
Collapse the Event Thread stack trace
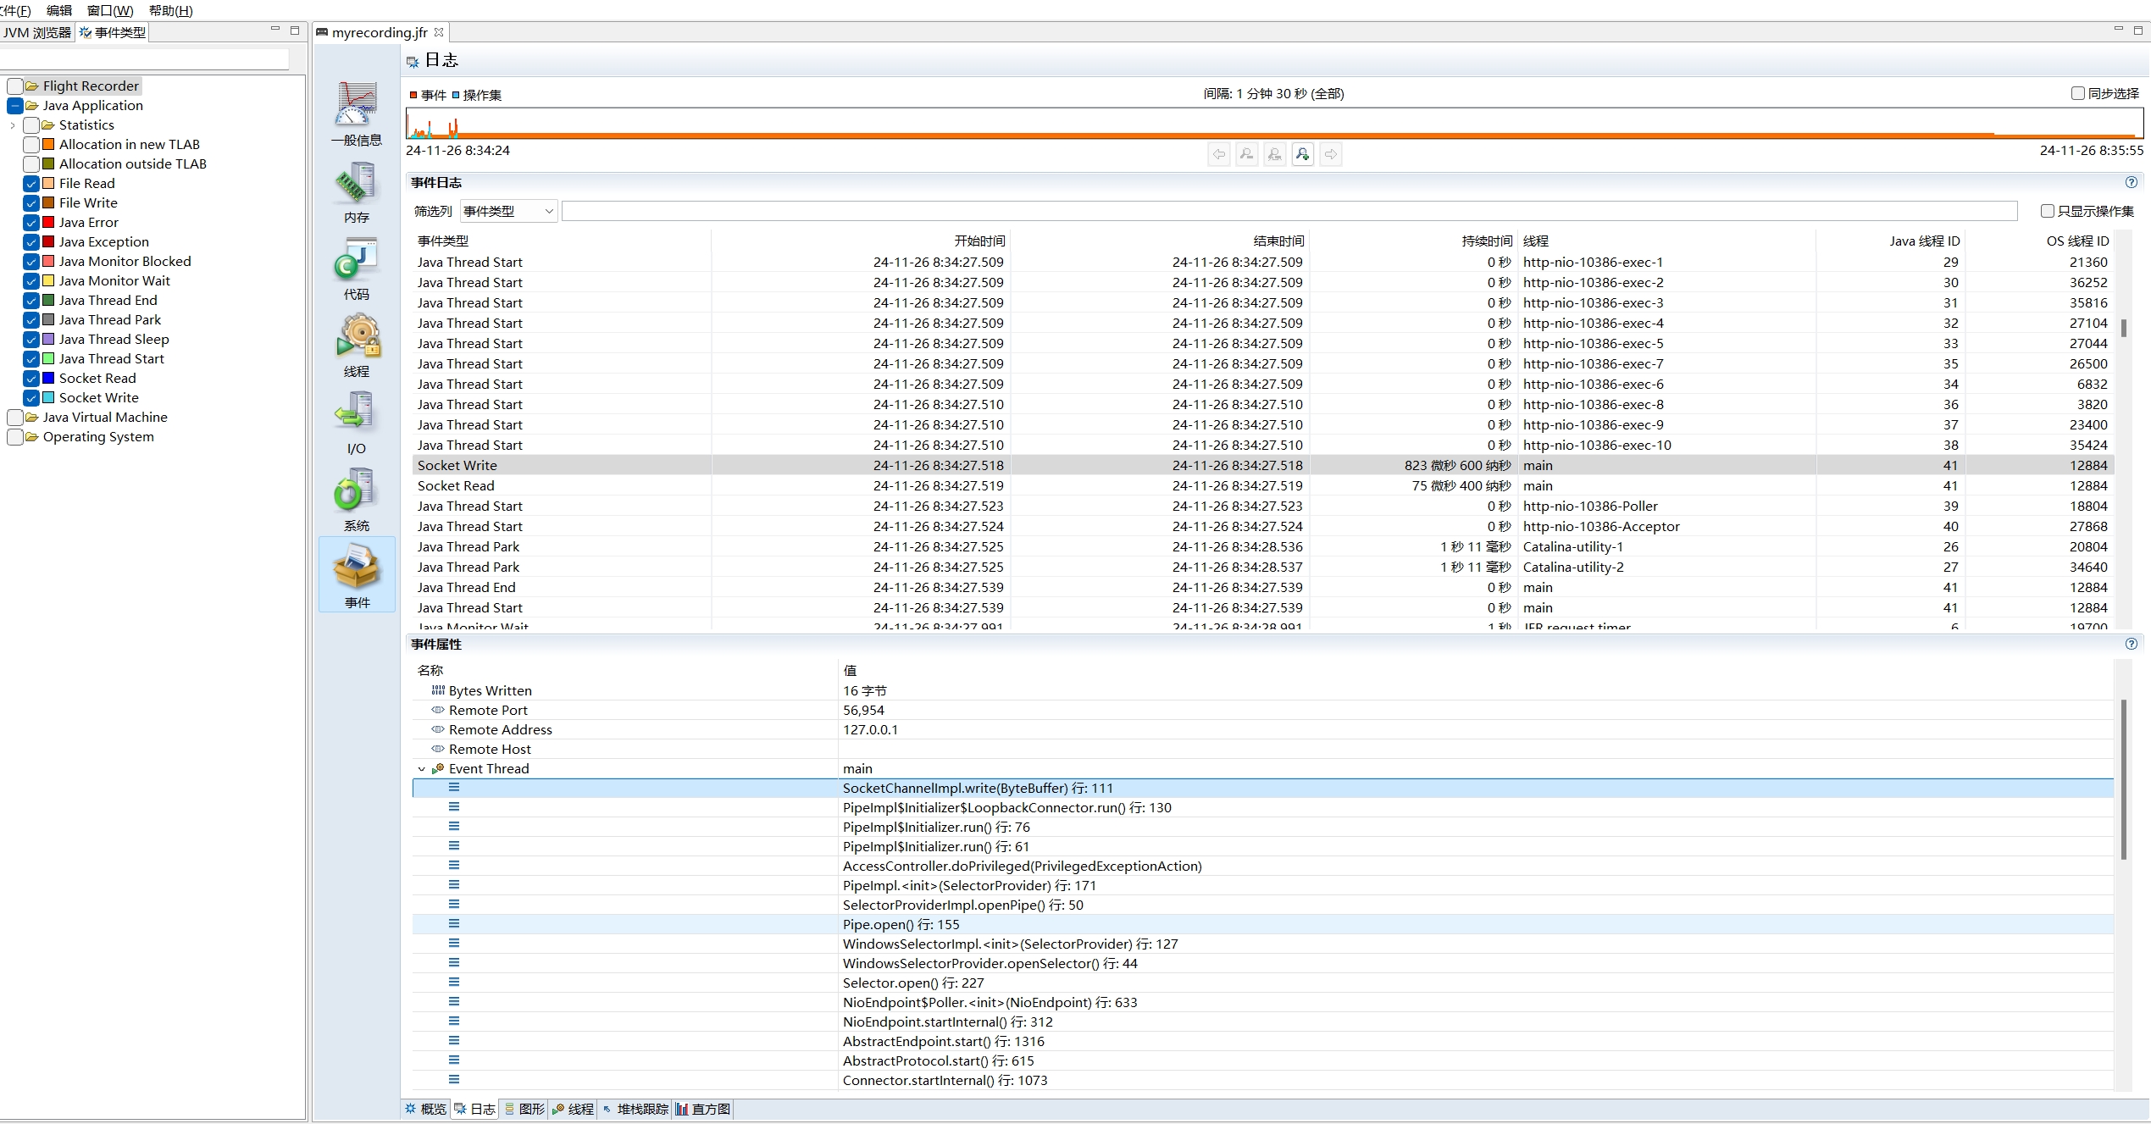(422, 769)
